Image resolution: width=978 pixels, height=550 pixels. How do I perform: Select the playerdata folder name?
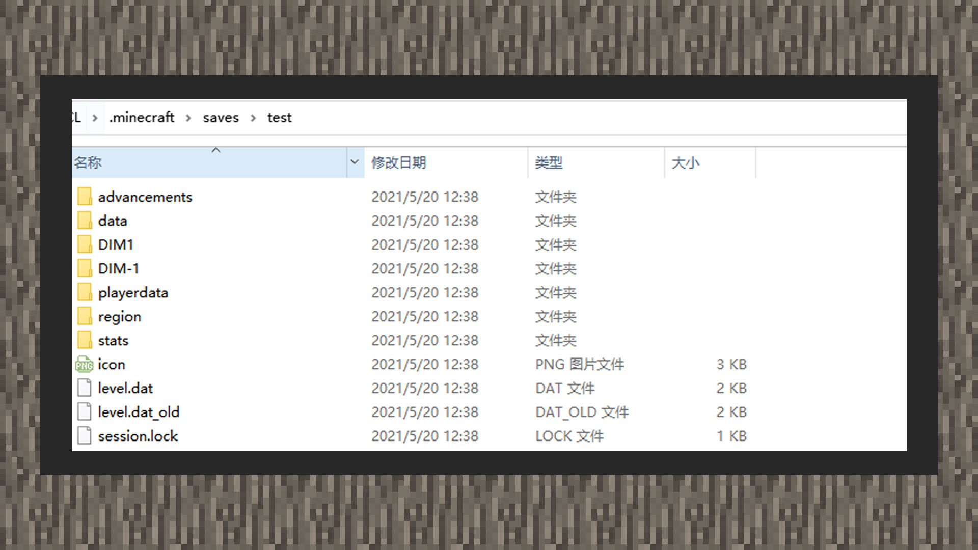point(133,293)
